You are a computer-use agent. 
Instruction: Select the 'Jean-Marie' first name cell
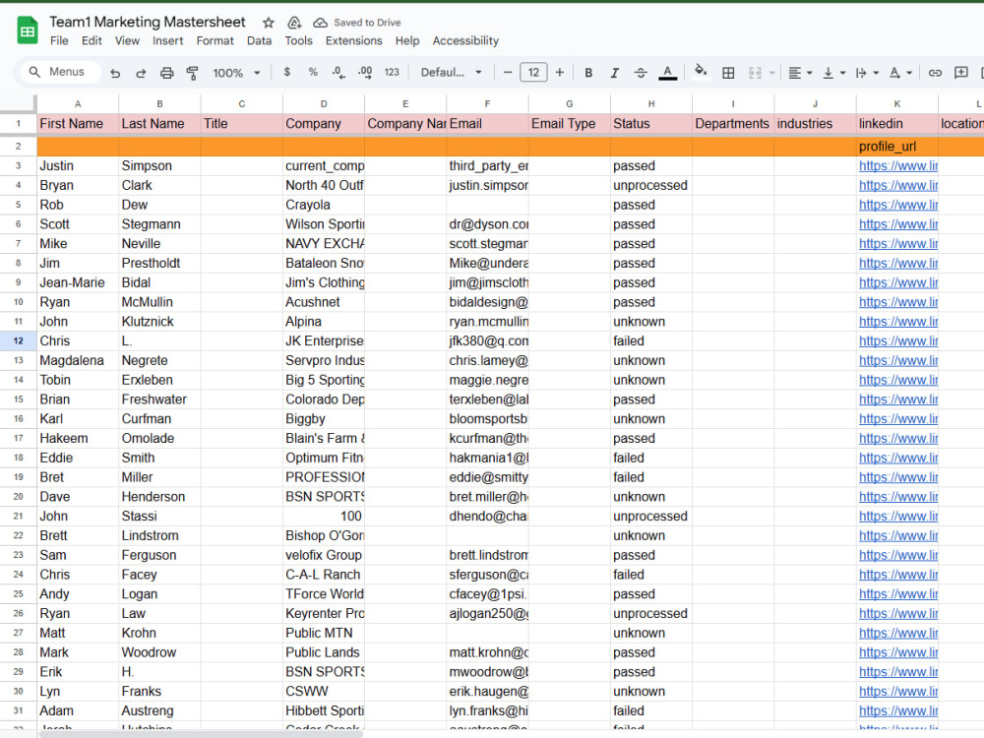coord(78,282)
